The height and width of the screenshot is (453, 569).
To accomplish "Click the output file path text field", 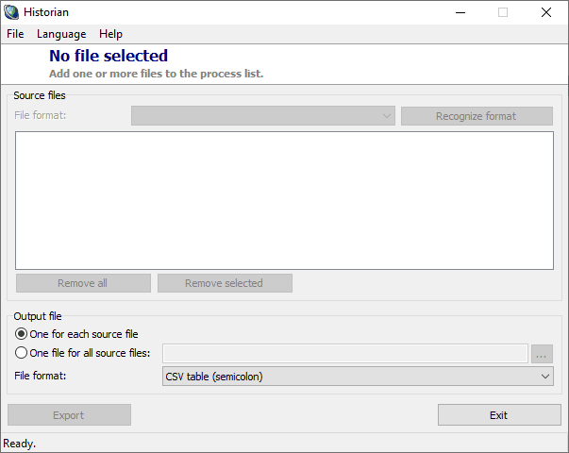I will 344,354.
